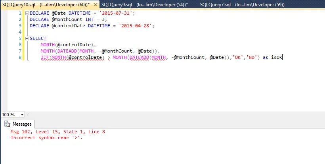The width and height of the screenshot is (325, 164).
Task: Click the Incorrect syntax near '>' message
Action: click(47, 138)
